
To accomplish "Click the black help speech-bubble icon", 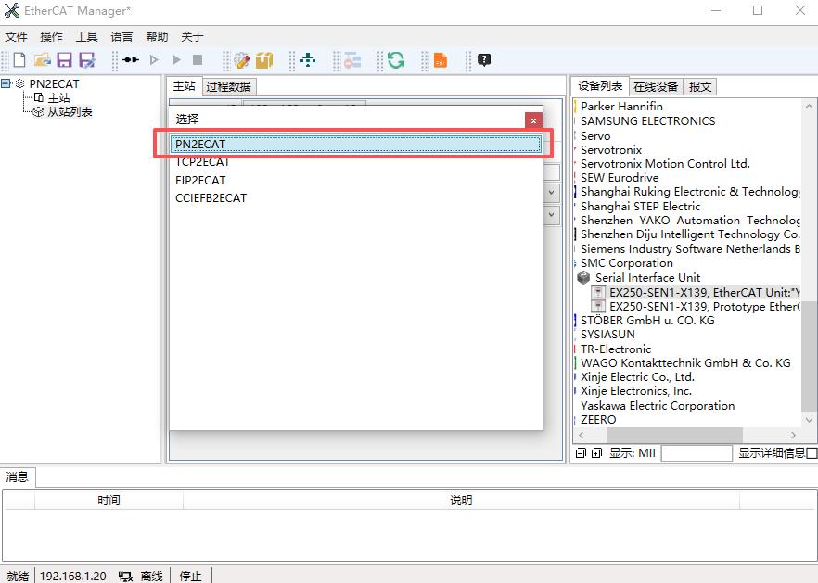I will click(x=484, y=60).
